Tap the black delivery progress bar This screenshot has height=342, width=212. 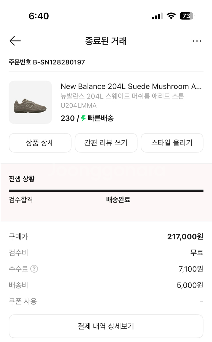(106, 191)
